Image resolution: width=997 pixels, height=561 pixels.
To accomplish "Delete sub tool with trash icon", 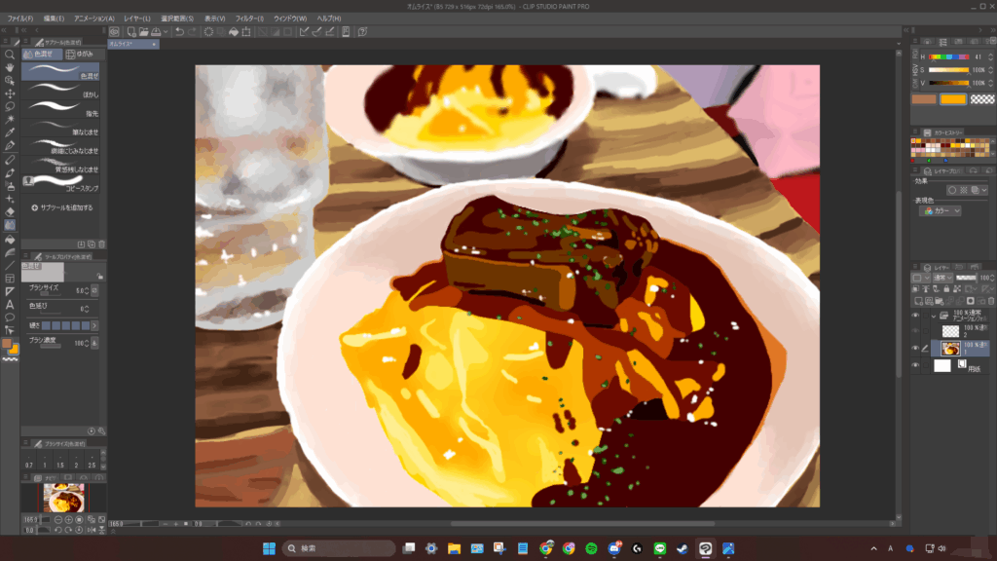I will point(101,243).
